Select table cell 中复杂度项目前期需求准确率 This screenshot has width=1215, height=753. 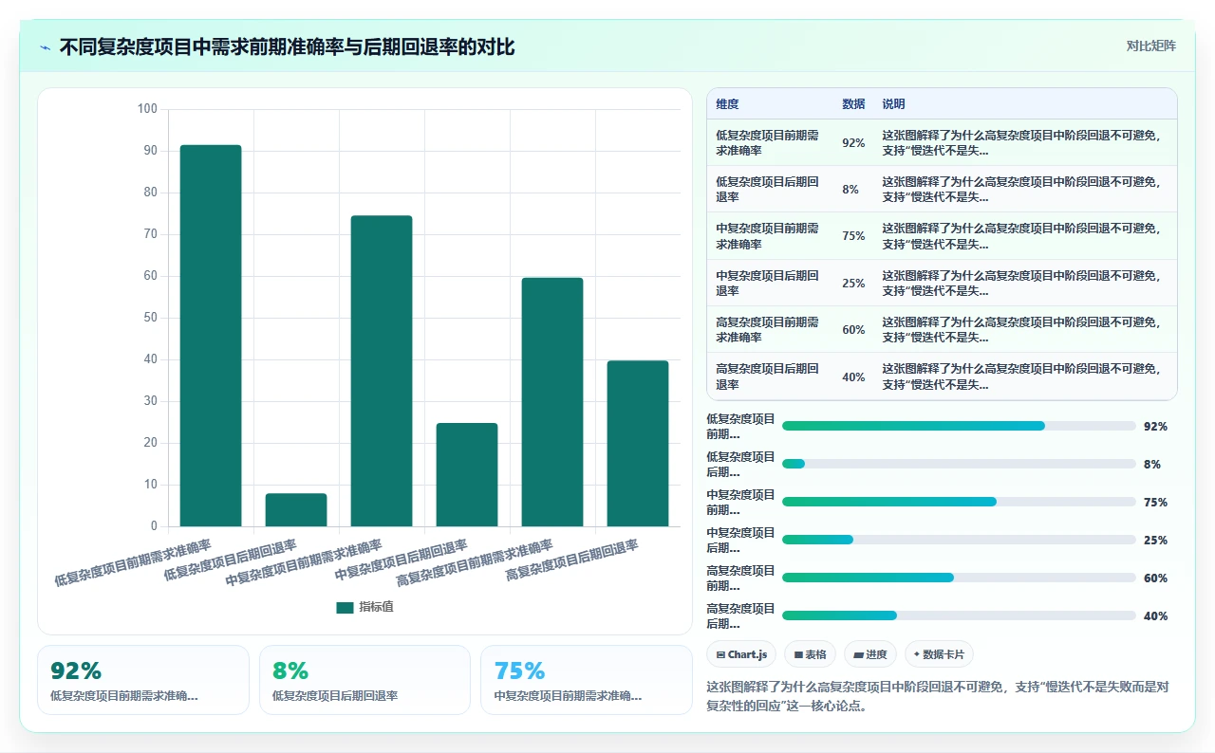[x=769, y=236]
